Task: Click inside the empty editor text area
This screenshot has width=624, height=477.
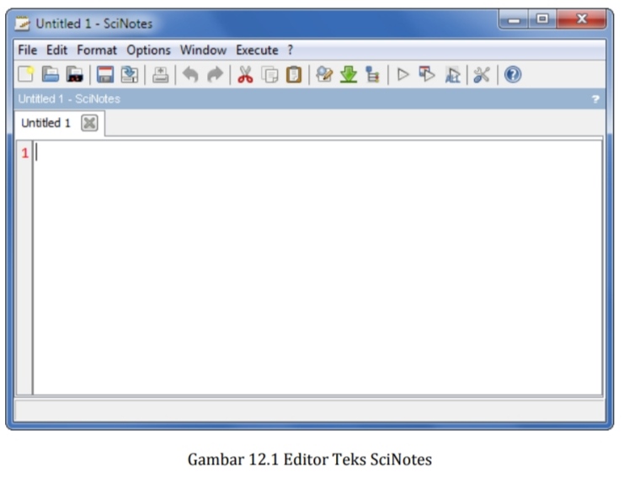Action: click(x=317, y=268)
